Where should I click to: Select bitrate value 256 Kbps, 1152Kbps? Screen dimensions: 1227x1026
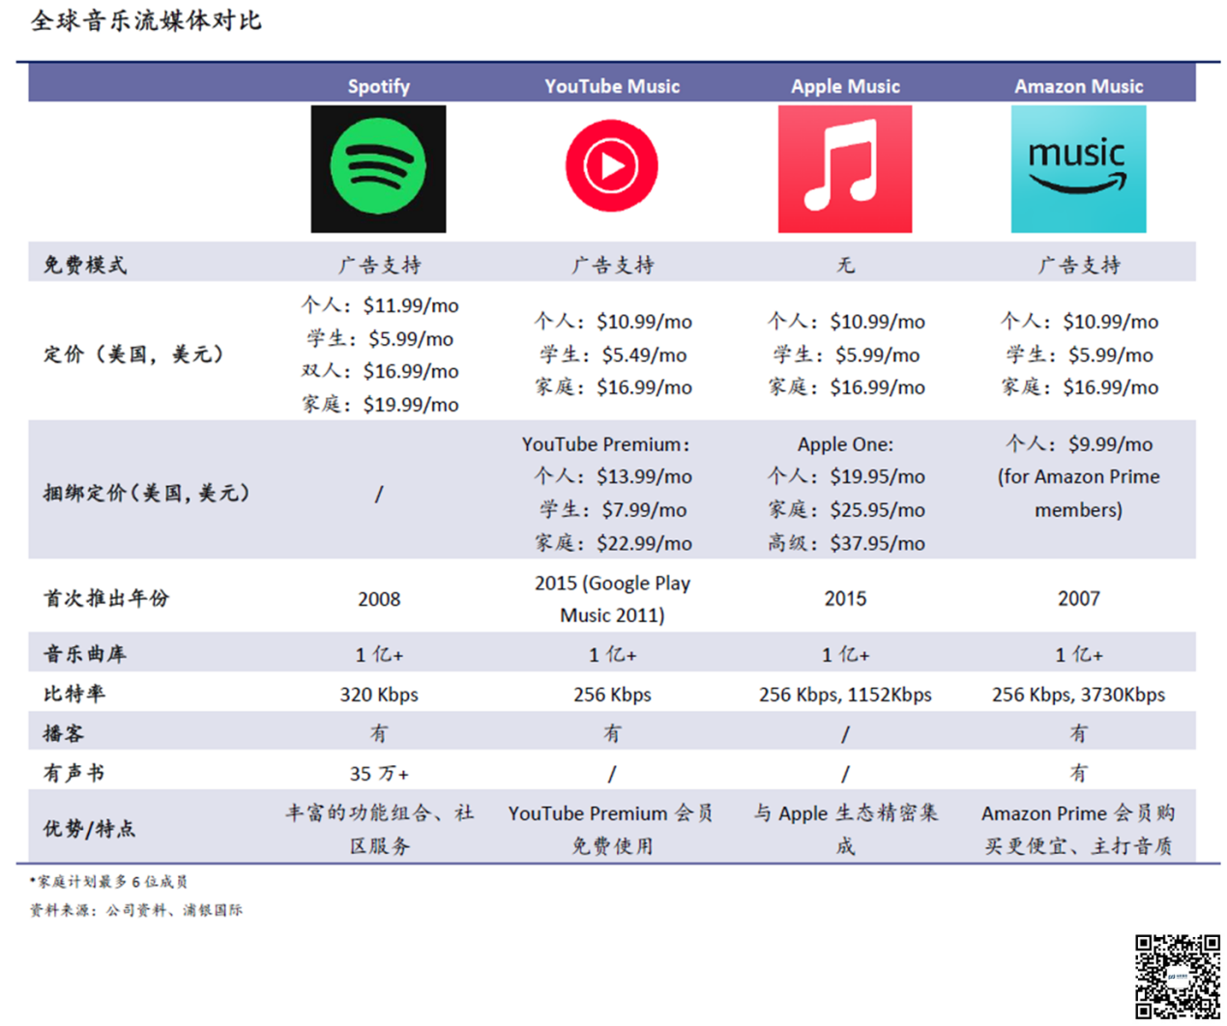[x=845, y=695]
